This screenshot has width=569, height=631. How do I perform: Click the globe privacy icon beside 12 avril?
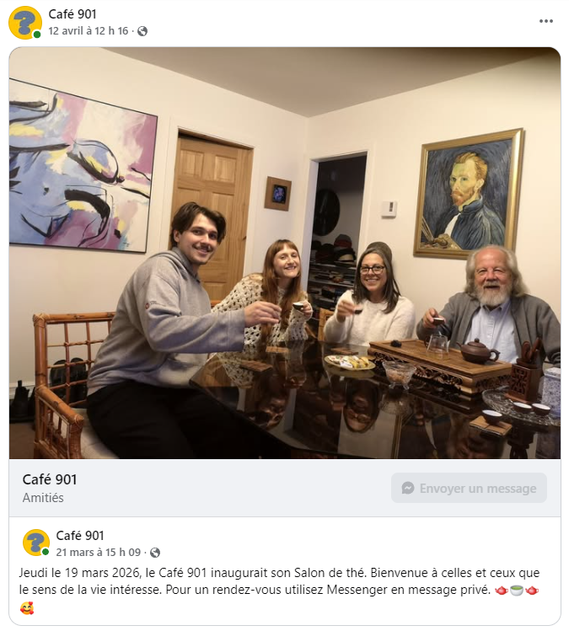pyautogui.click(x=142, y=31)
